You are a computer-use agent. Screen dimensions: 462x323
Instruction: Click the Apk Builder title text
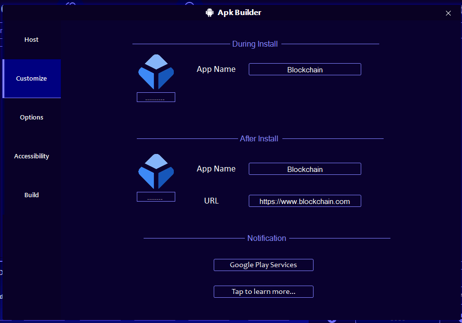coord(240,13)
